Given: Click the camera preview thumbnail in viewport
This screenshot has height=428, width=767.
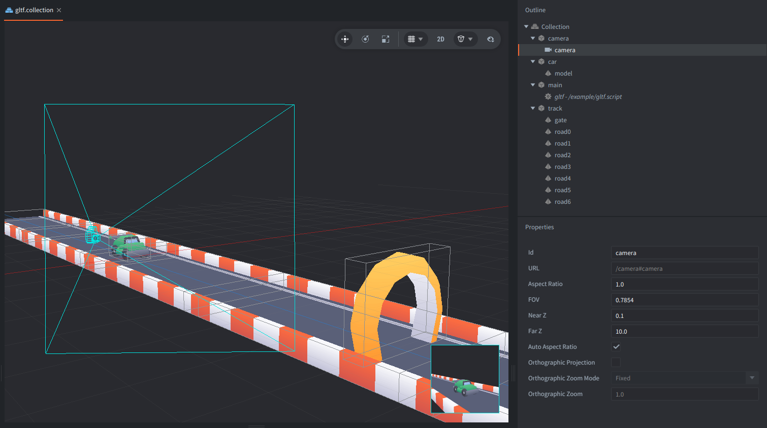Looking at the screenshot, I should tap(465, 379).
